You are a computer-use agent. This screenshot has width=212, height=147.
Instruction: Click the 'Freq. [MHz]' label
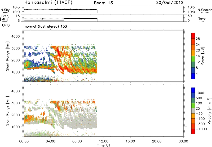tap(5, 18)
